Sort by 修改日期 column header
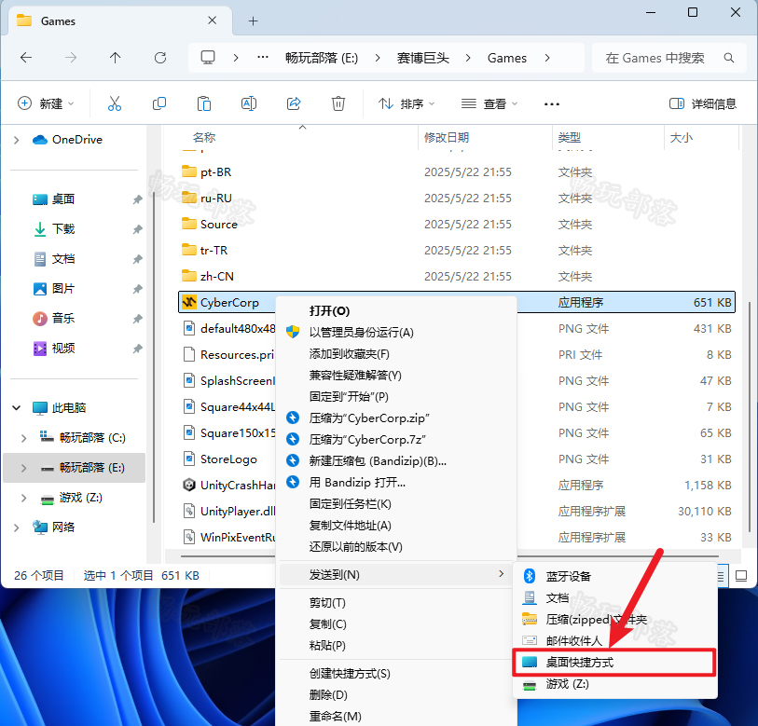This screenshot has width=758, height=726. [485, 138]
